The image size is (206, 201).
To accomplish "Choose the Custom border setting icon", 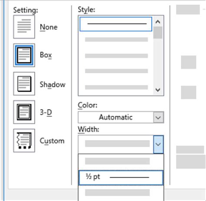I will [x=24, y=140].
